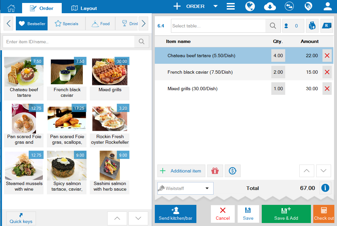Screen dimensions: 337x226
Task: Click the red gift box icon
Action: [x=215, y=171]
